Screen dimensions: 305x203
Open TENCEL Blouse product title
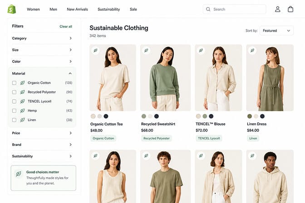(211, 124)
